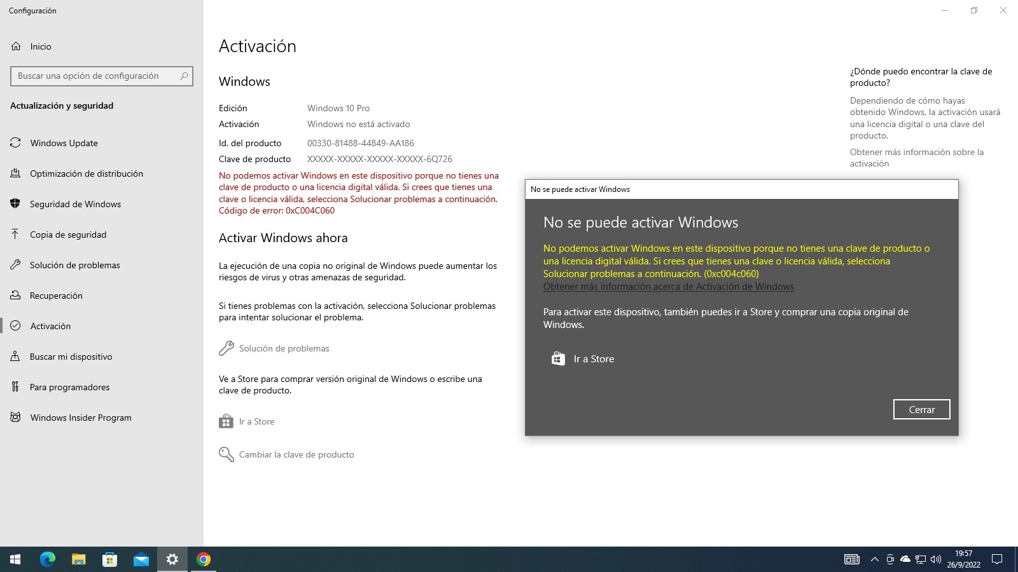Open Microsoft Store from the taskbar

109,559
